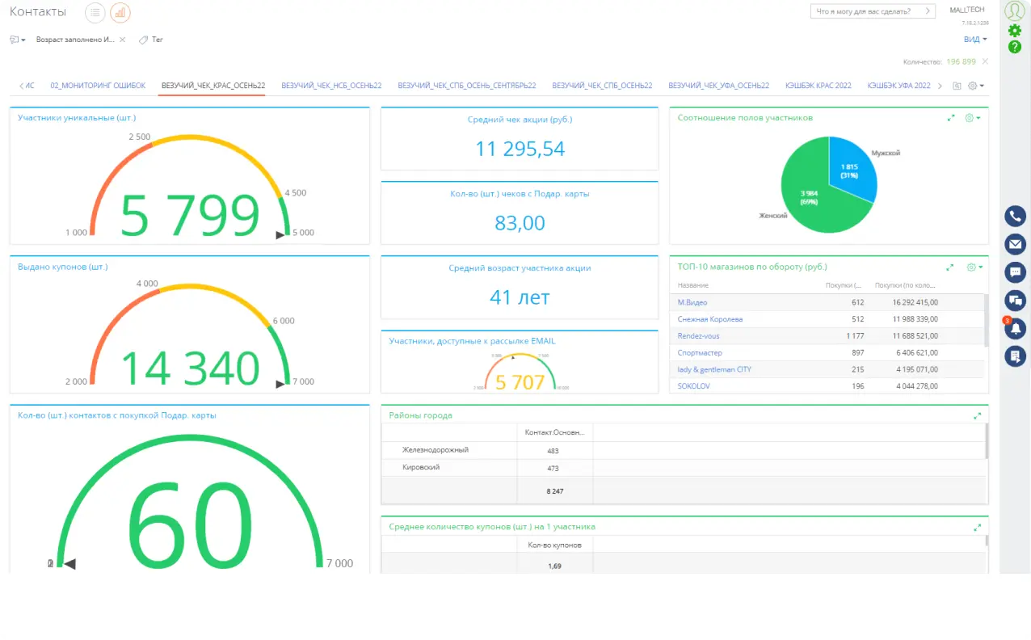Remove the Возраст заполнено filter
1031x640 pixels.
[x=122, y=40]
